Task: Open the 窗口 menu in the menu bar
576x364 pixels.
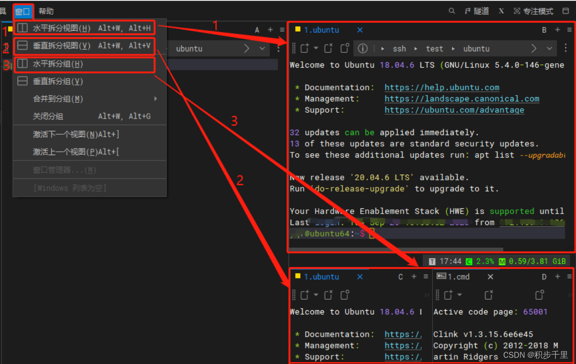Action: tap(23, 11)
